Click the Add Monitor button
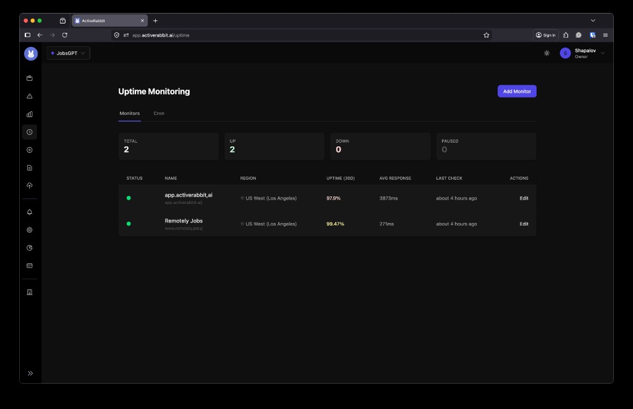 (x=517, y=91)
